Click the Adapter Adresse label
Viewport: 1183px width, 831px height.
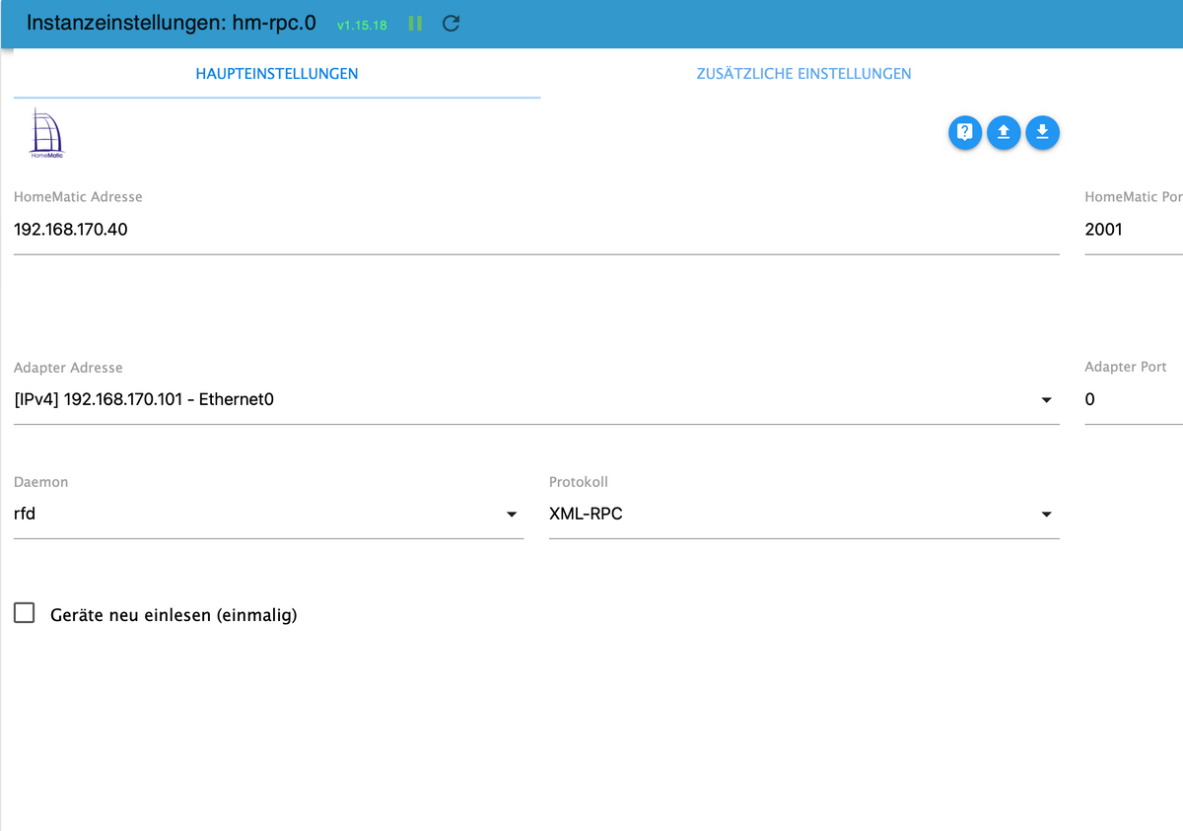pyautogui.click(x=68, y=368)
